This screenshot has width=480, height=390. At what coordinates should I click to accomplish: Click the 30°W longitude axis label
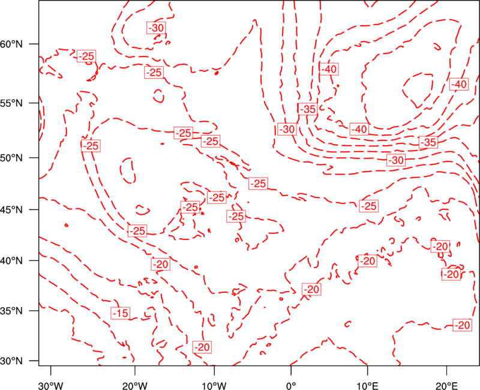(x=50, y=386)
